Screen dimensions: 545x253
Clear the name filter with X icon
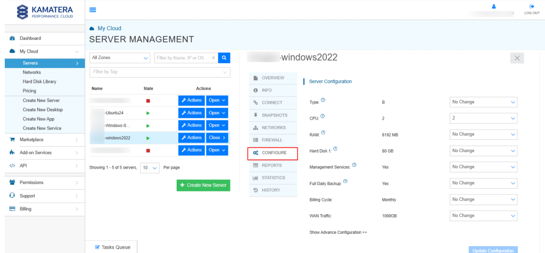coord(214,58)
